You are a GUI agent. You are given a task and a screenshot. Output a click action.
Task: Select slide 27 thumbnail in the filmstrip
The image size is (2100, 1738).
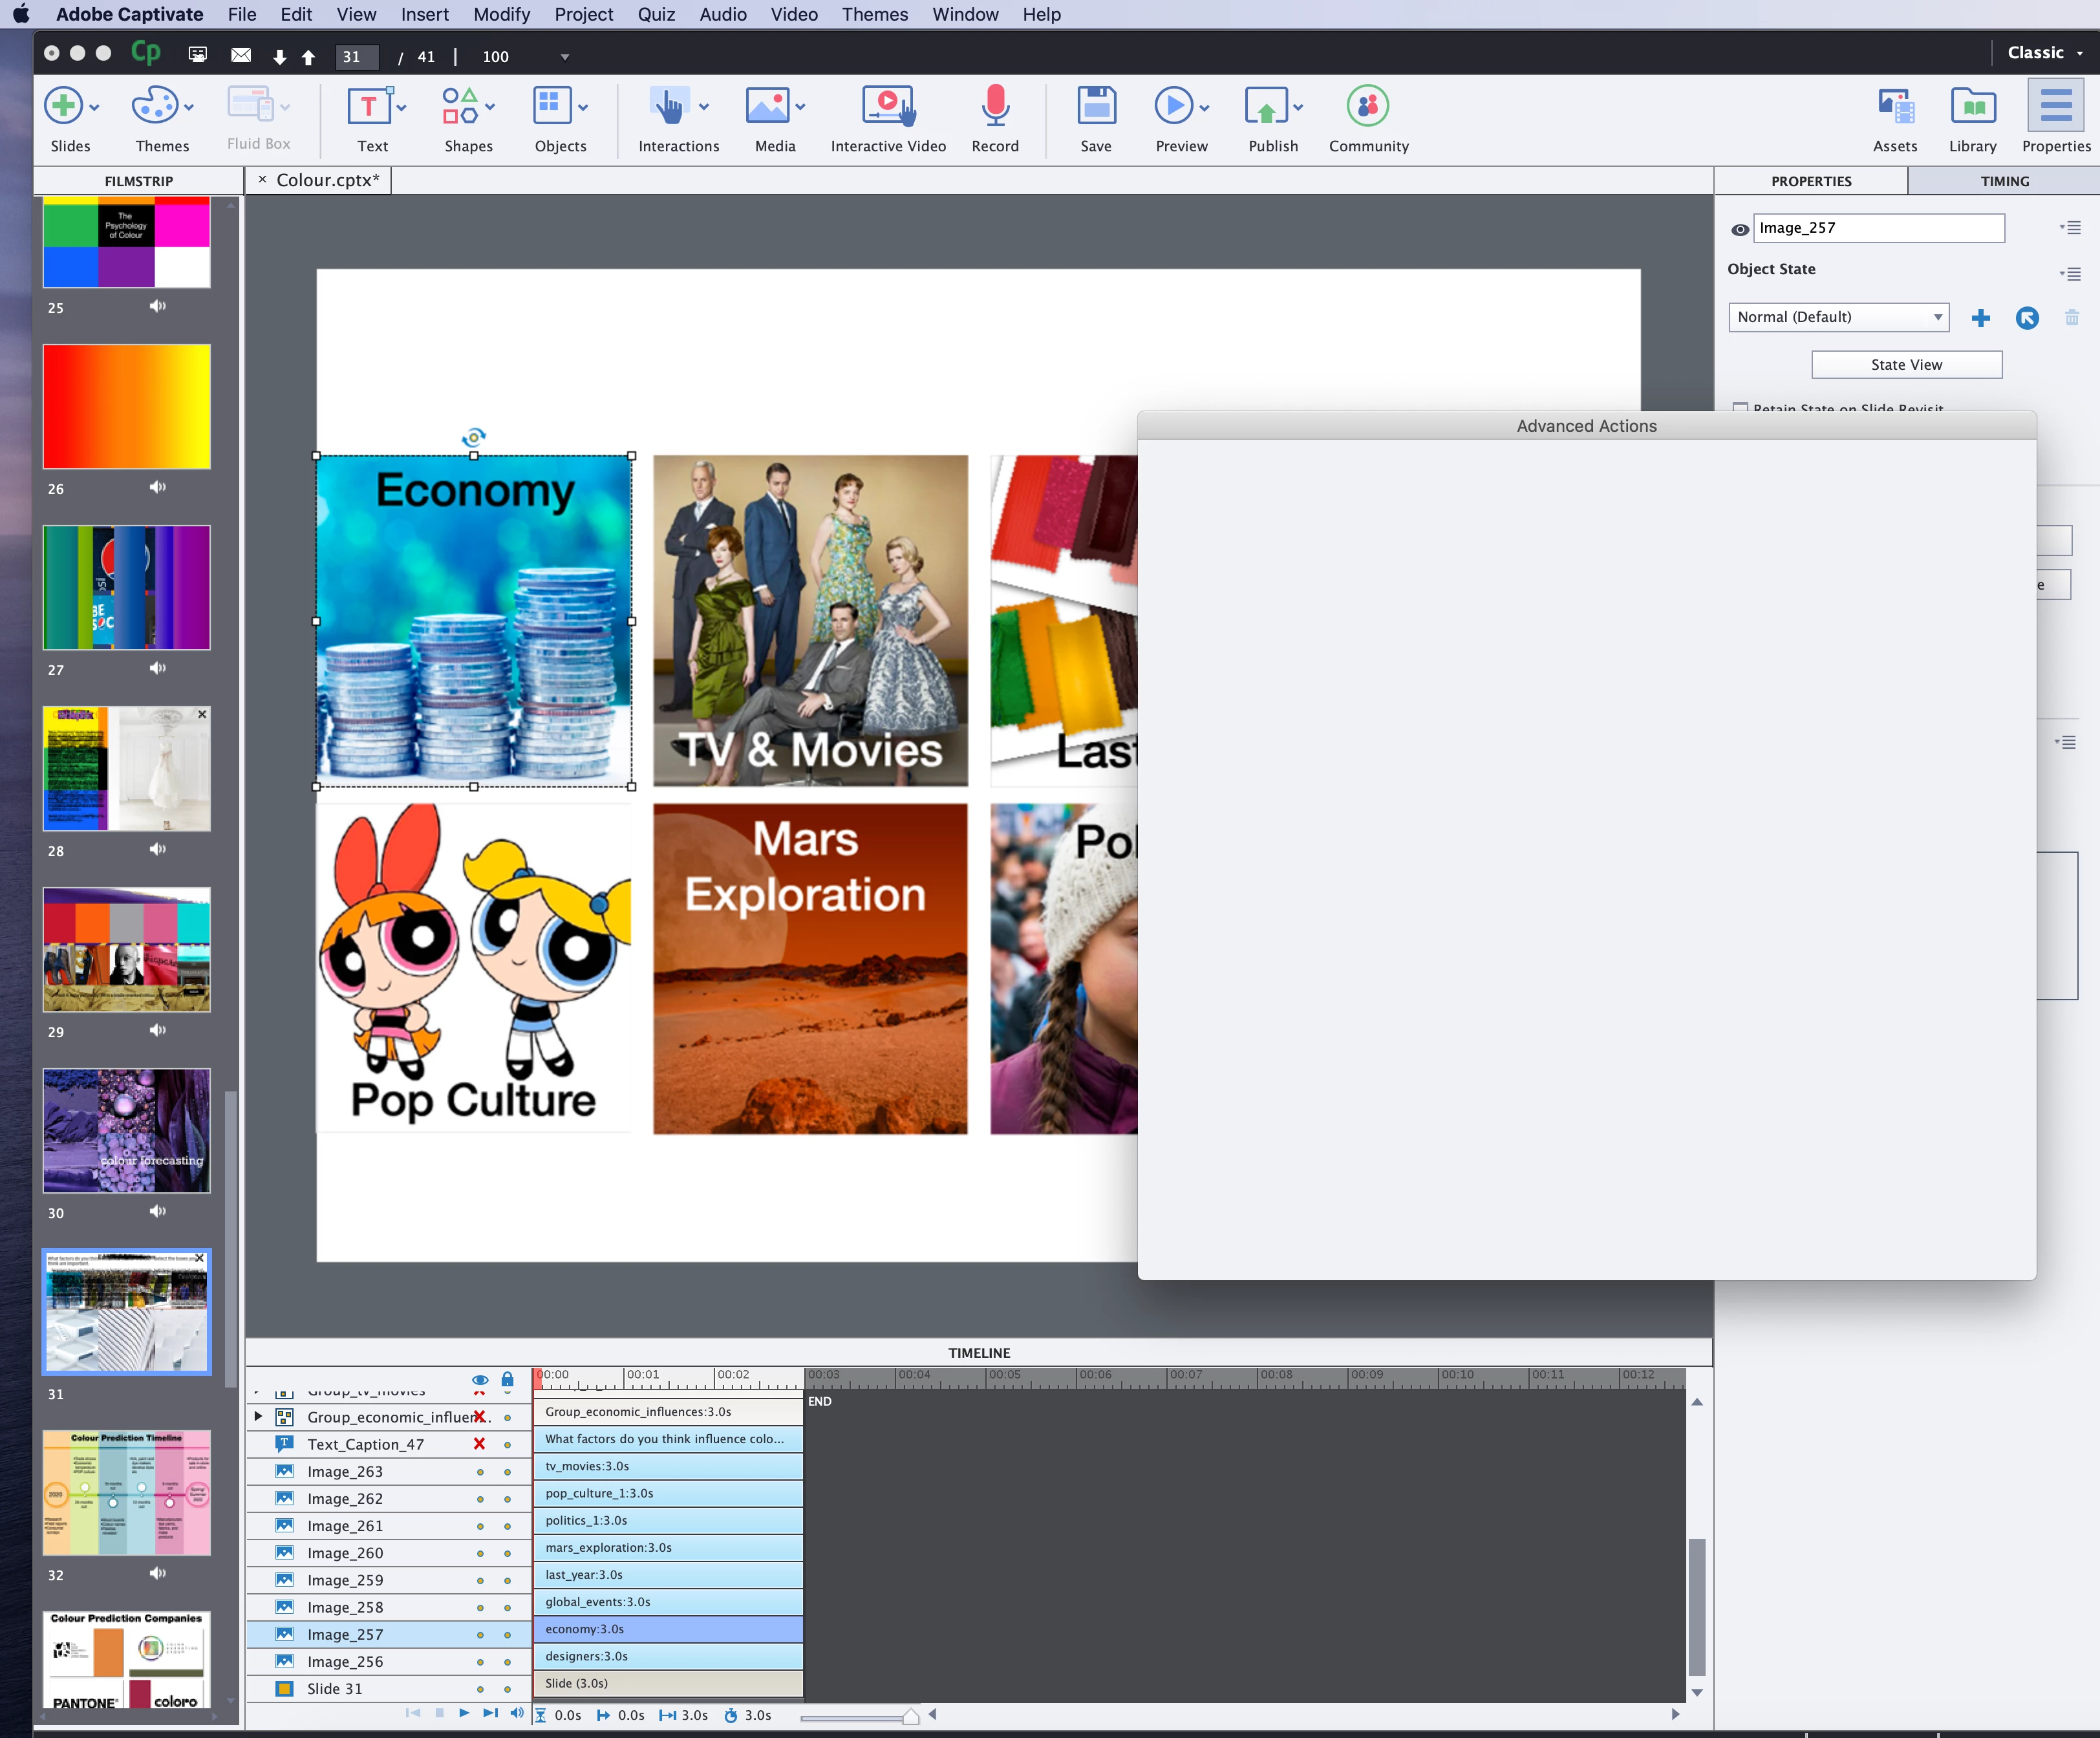coord(127,587)
